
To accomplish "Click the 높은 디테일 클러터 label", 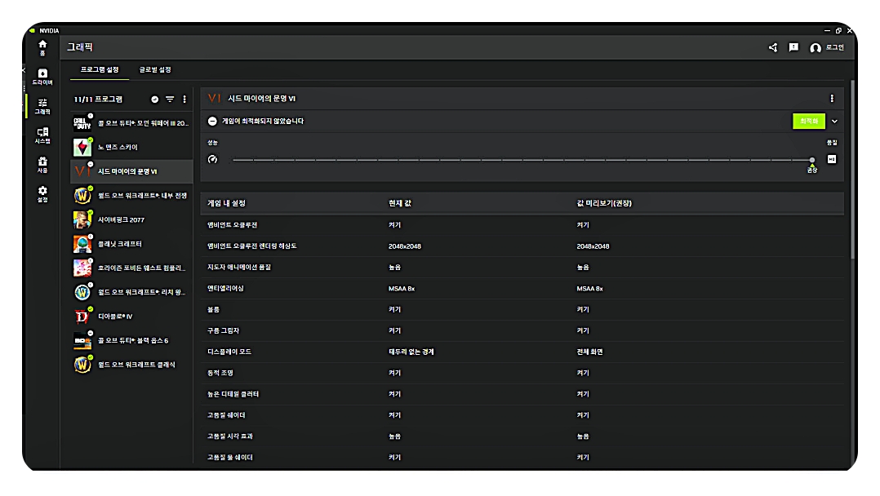I will click(233, 394).
